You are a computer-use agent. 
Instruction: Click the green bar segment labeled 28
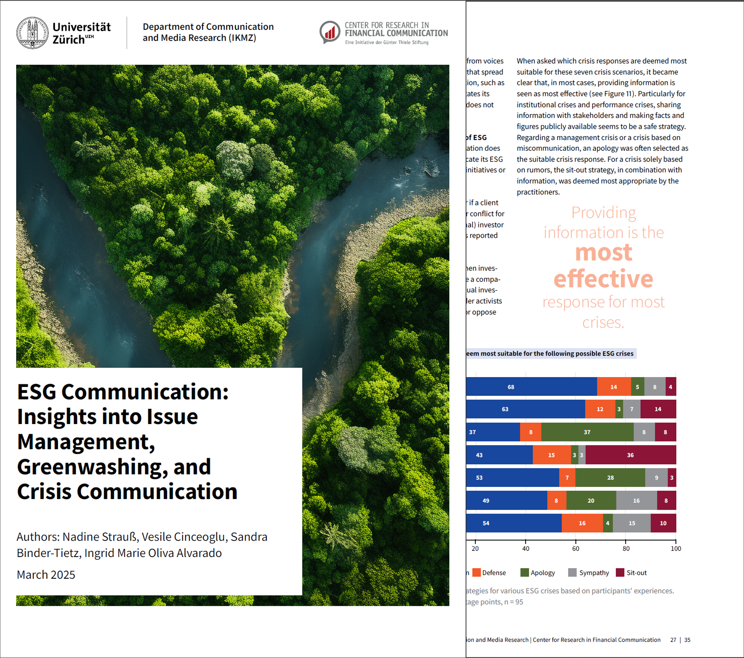coord(610,478)
